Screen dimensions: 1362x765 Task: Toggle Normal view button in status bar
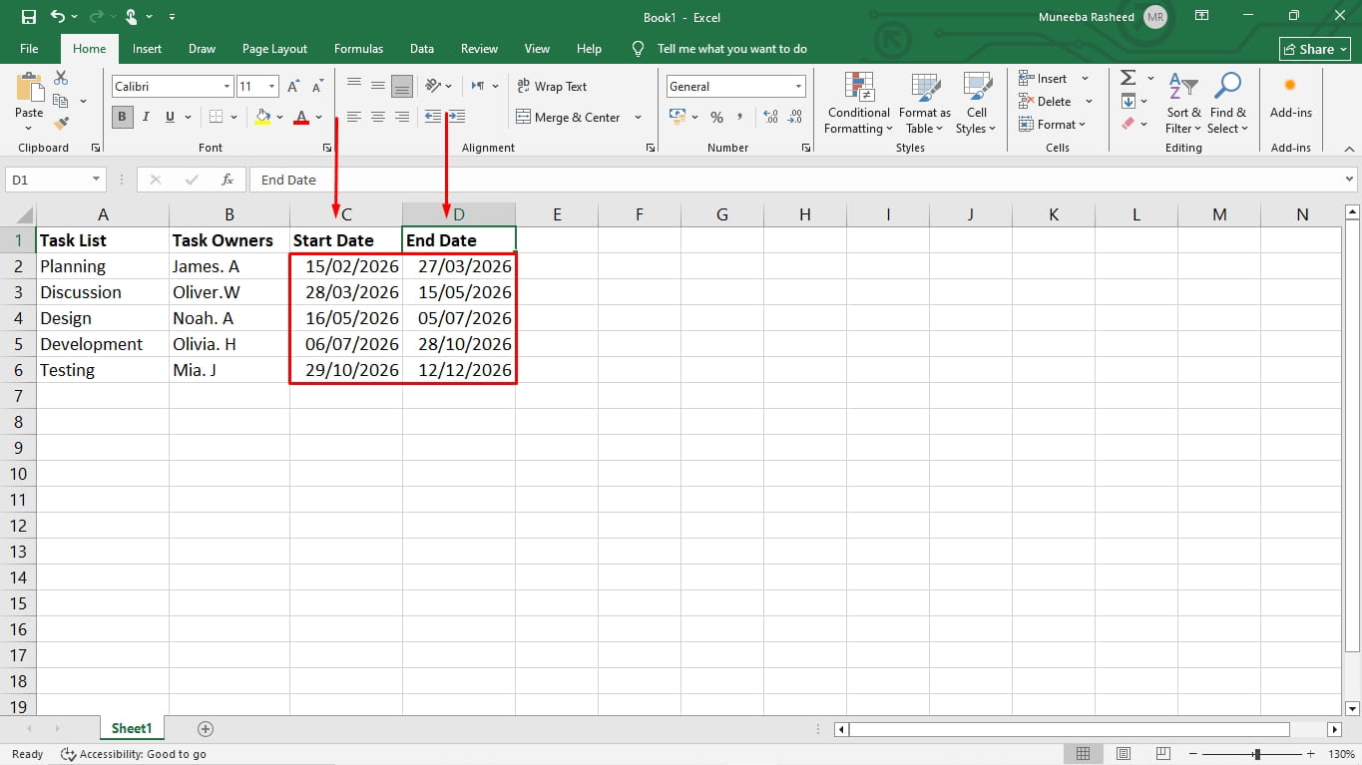point(1084,754)
